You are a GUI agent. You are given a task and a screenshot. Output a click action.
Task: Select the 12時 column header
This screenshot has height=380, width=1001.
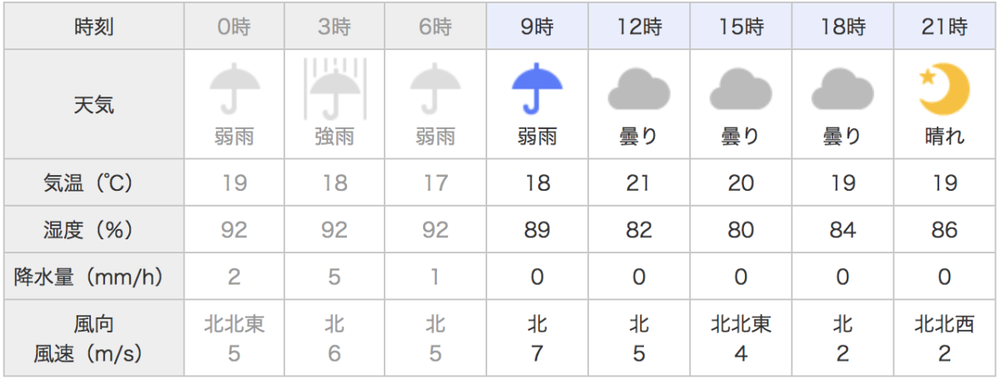pyautogui.click(x=639, y=27)
